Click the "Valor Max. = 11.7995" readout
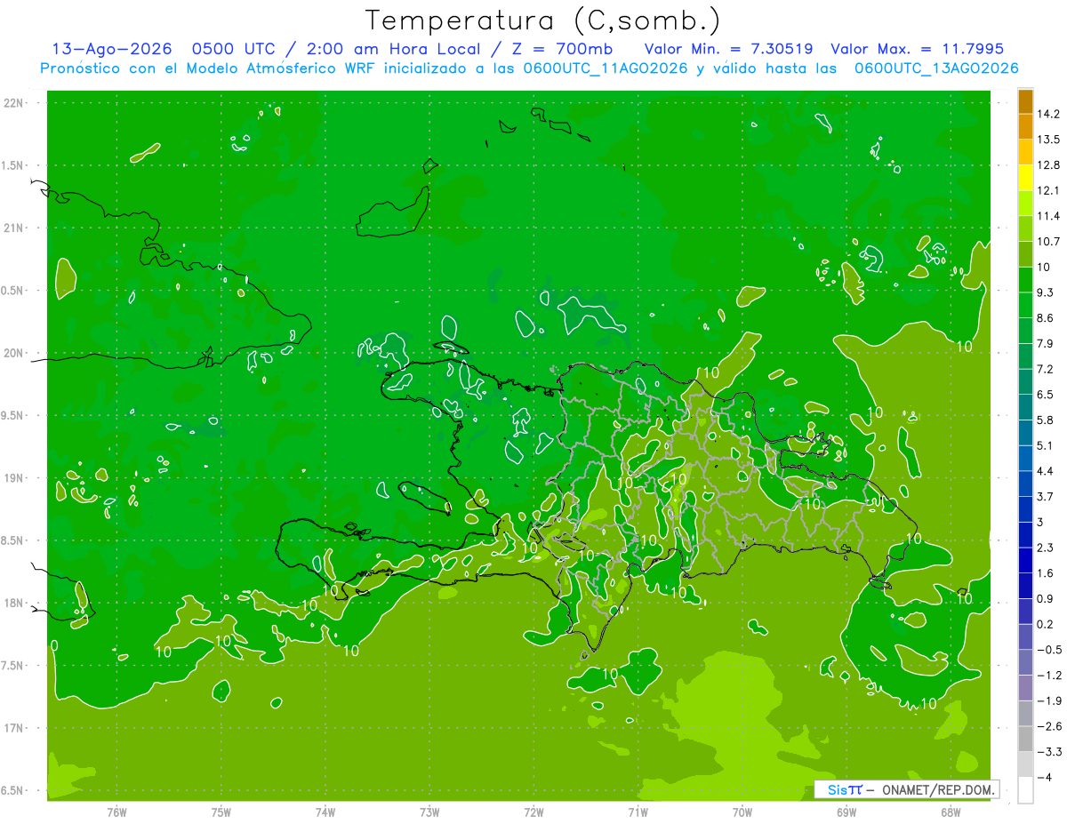The height and width of the screenshot is (824, 1067). (918, 49)
